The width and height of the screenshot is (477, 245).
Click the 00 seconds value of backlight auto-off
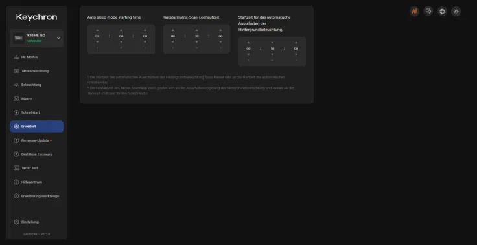296,48
